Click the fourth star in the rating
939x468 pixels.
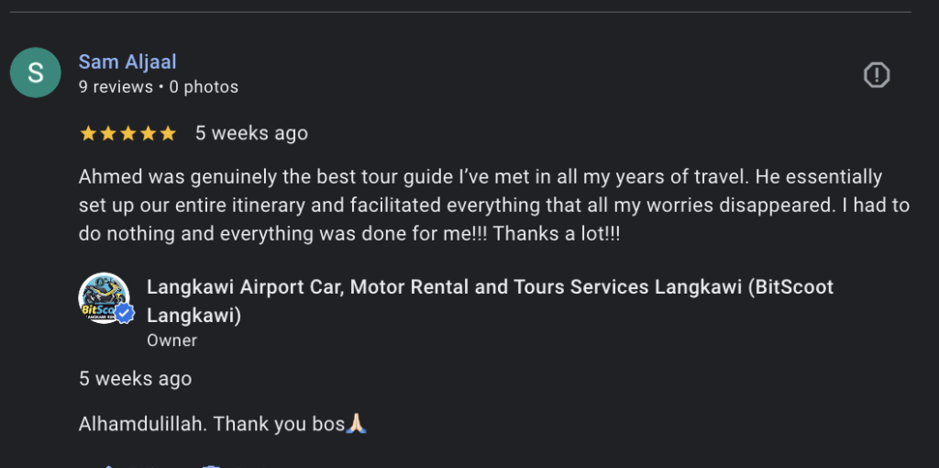(x=148, y=134)
